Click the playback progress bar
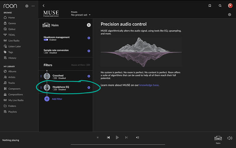This screenshot has height=148, width=236. click(118, 144)
